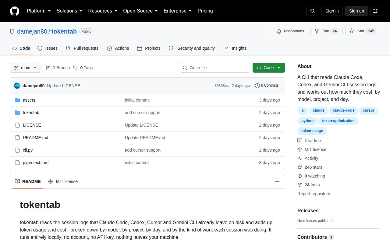The width and height of the screenshot is (390, 244).
Task: Open the 24 forks link in sidebar
Action: coord(309,185)
